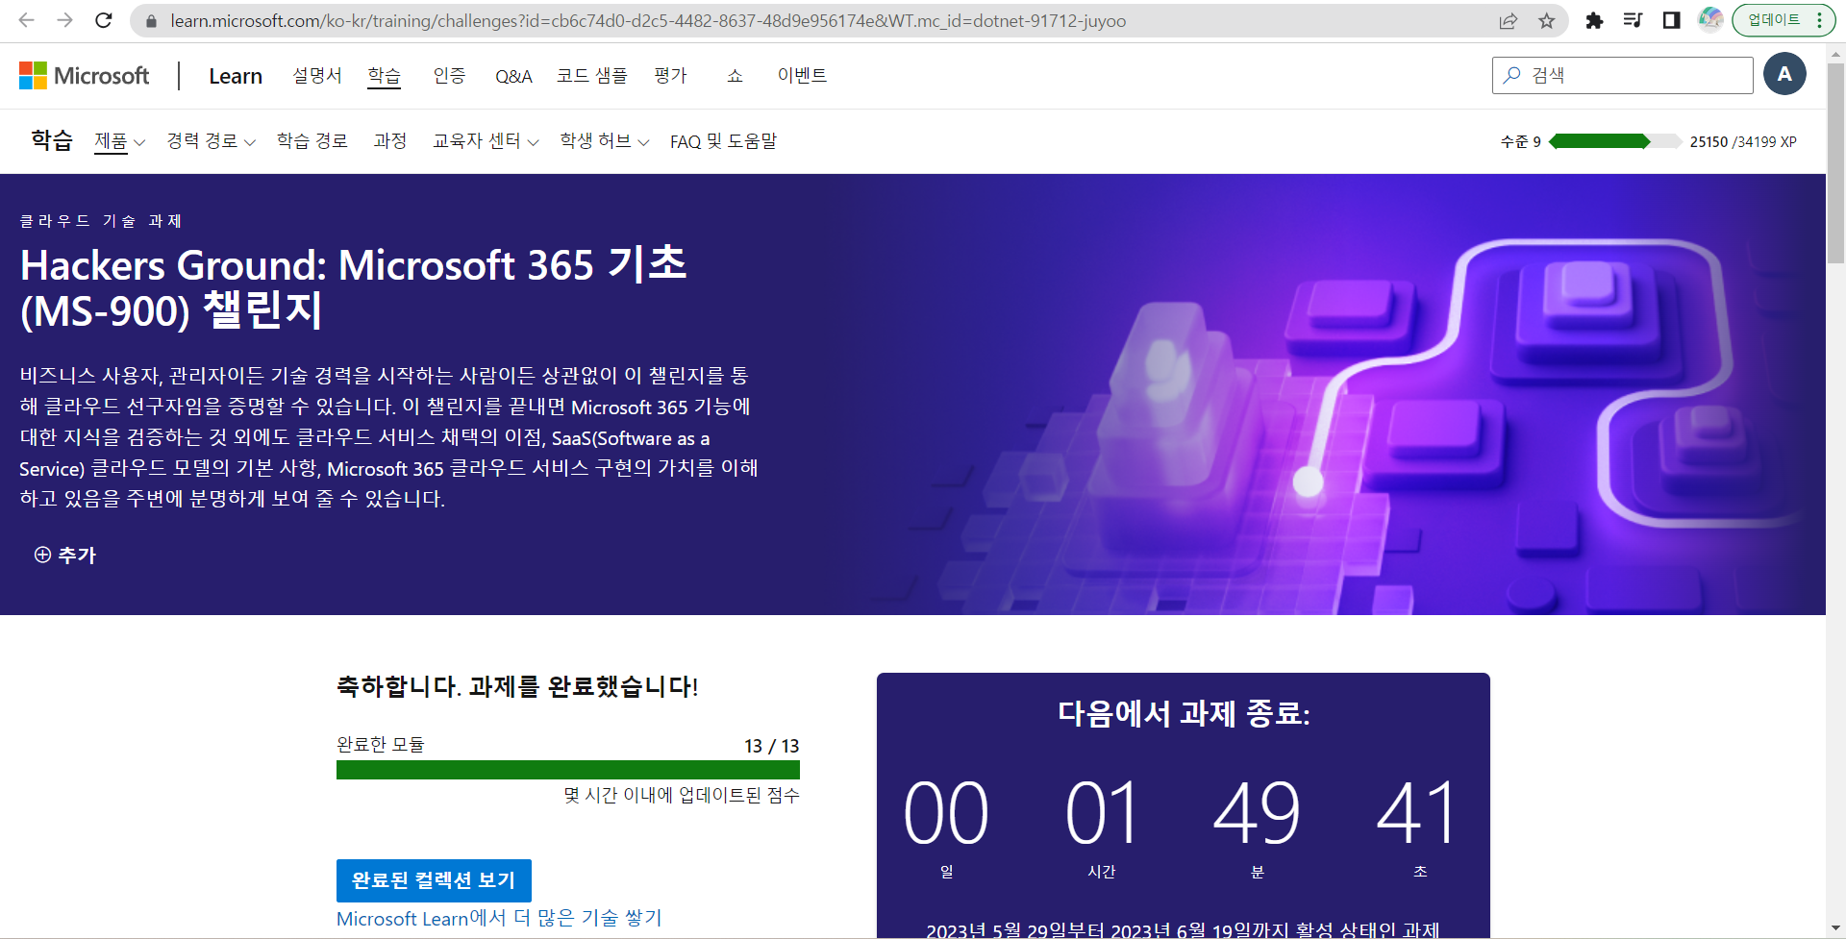The width and height of the screenshot is (1846, 939).
Task: Switch to the 인증 menu item
Action: pos(449,76)
